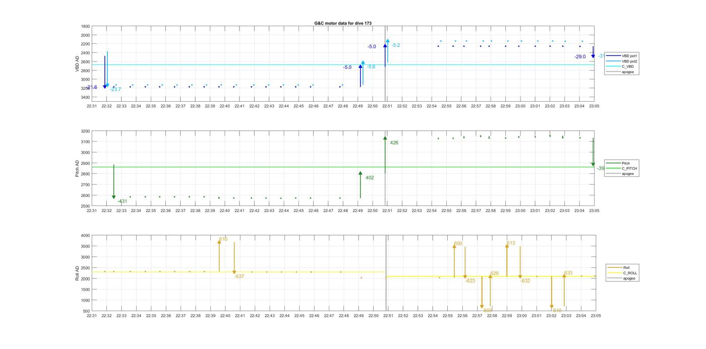
Task: Click the 'Roll AD' y-axis label
Action: (77, 273)
